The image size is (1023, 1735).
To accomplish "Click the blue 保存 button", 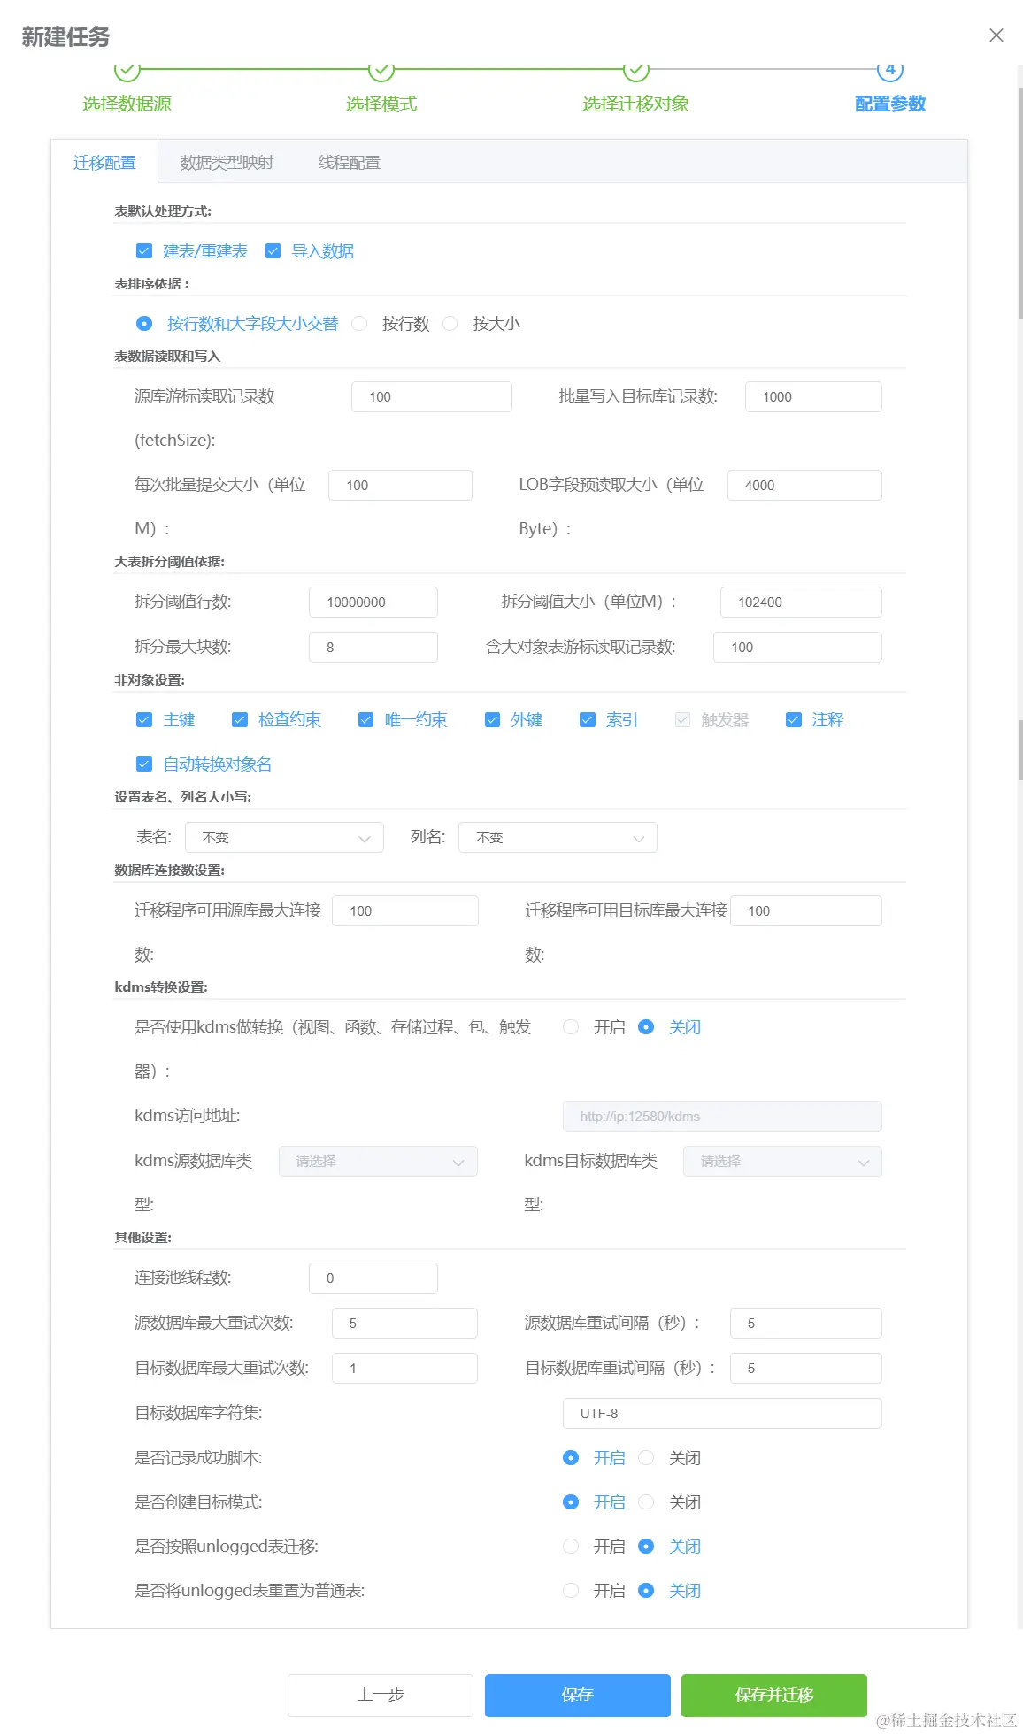I will (578, 1695).
